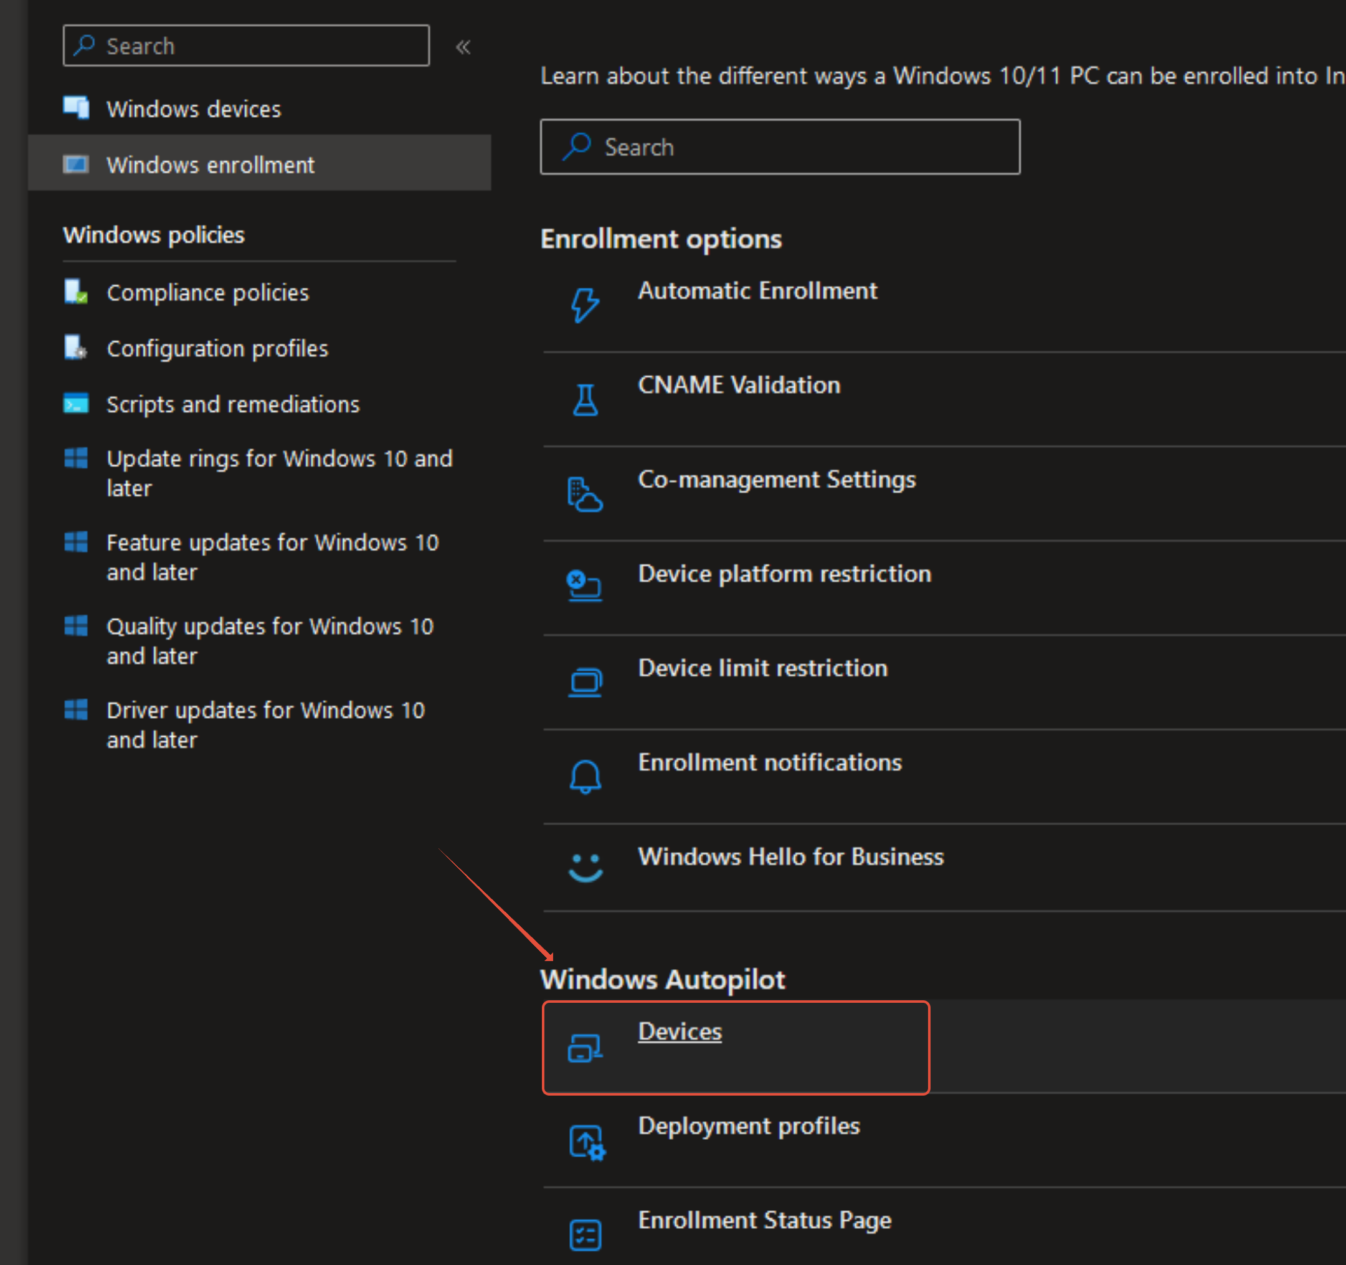Screen dimensions: 1346x1265
Task: Click the Device platform restriction icon
Action: [584, 585]
